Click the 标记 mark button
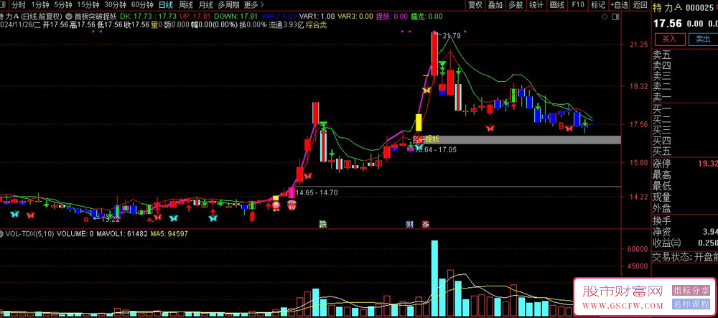 (x=598, y=5)
